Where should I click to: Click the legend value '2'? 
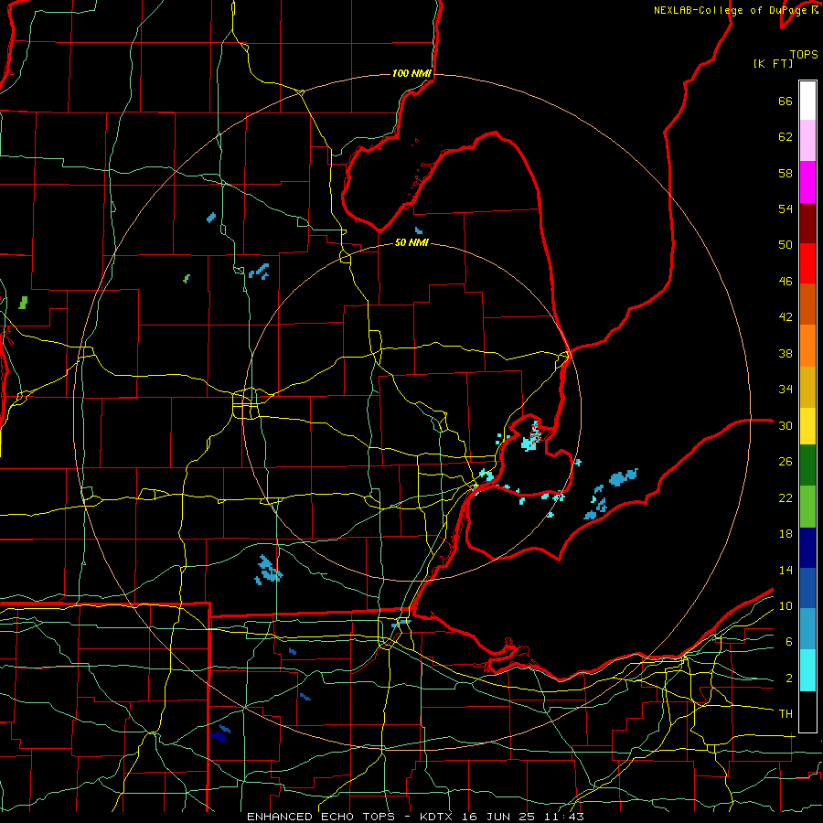tap(789, 679)
